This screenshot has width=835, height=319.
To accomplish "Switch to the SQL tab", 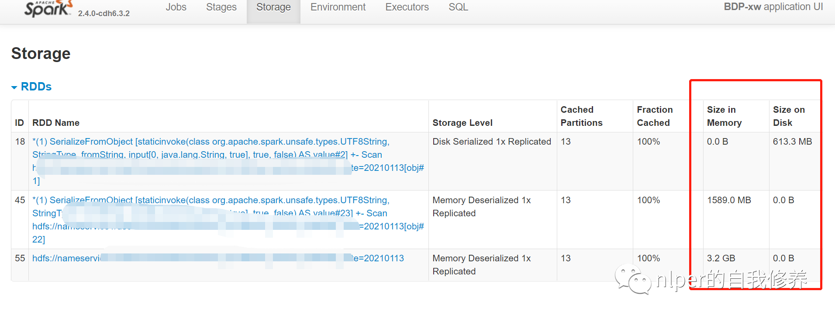I will pos(458,7).
